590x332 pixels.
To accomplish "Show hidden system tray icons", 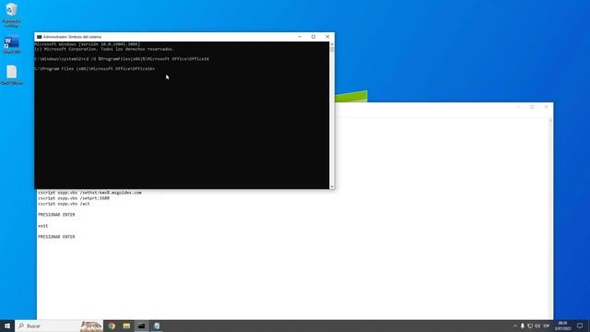I will coord(514,326).
